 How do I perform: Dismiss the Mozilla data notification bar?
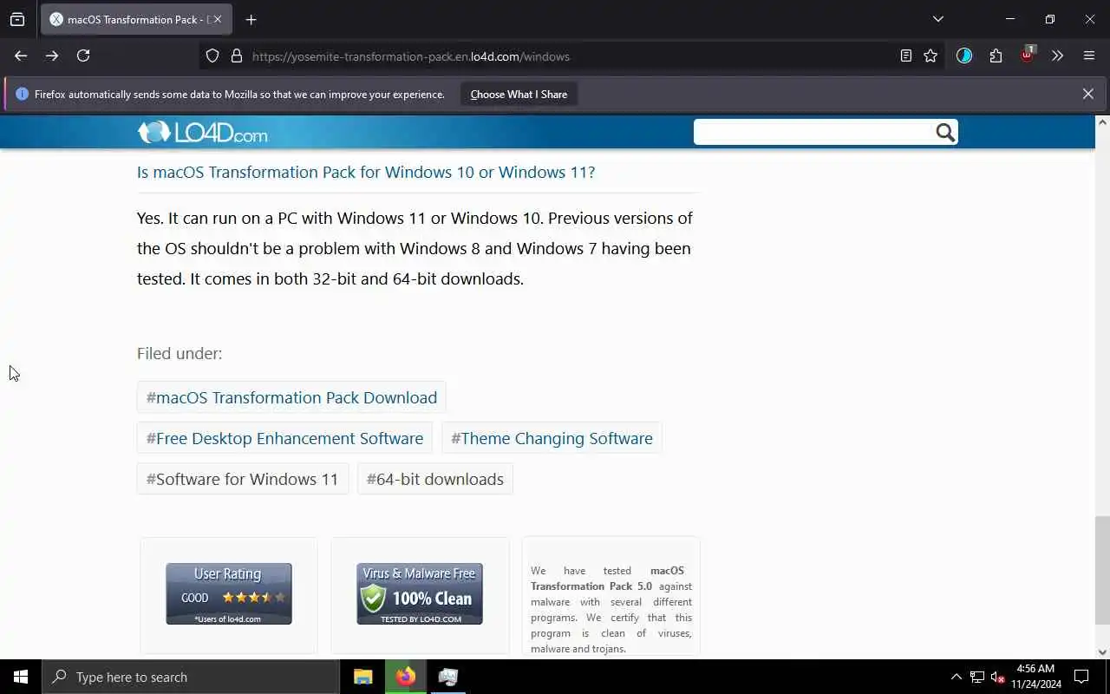[x=1087, y=94]
